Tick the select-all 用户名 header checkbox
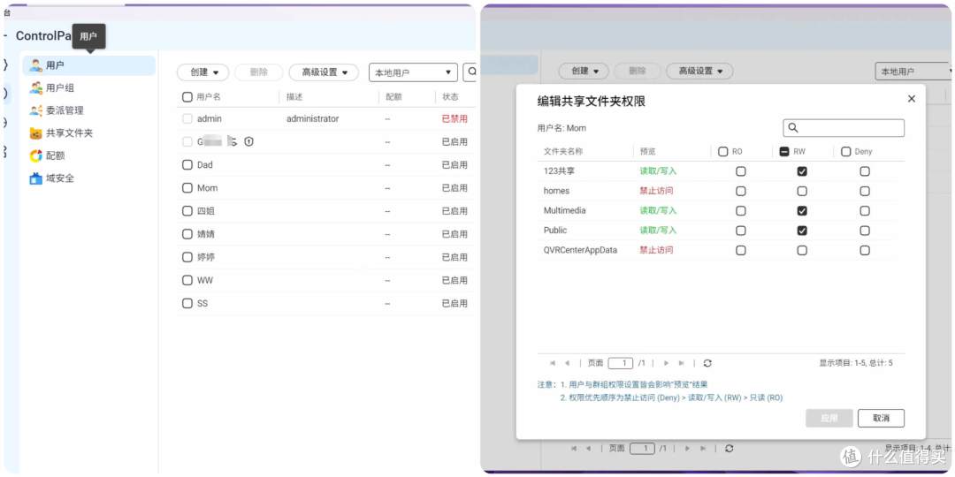The image size is (955, 477). pyautogui.click(x=187, y=97)
